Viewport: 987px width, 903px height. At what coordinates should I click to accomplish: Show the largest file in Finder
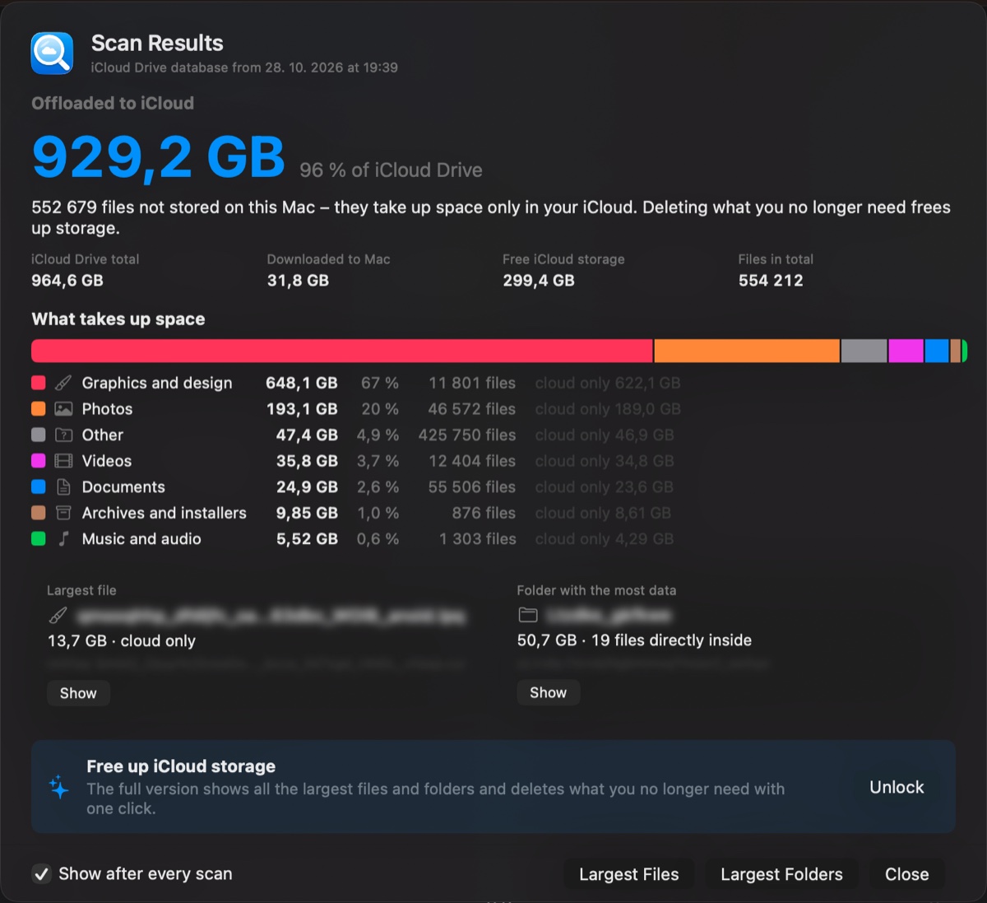(x=78, y=693)
